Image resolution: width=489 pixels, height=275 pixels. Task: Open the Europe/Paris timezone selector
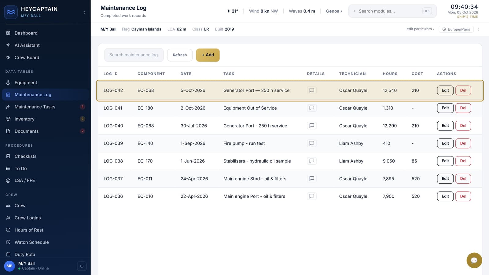click(x=456, y=29)
